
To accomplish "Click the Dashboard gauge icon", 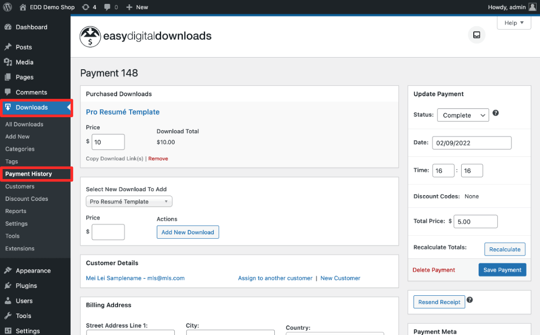I will [x=8, y=27].
